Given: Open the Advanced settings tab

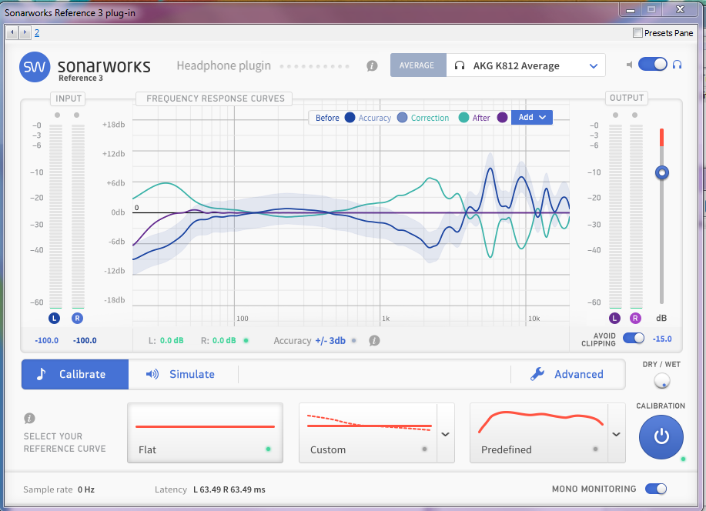Looking at the screenshot, I should pos(567,374).
